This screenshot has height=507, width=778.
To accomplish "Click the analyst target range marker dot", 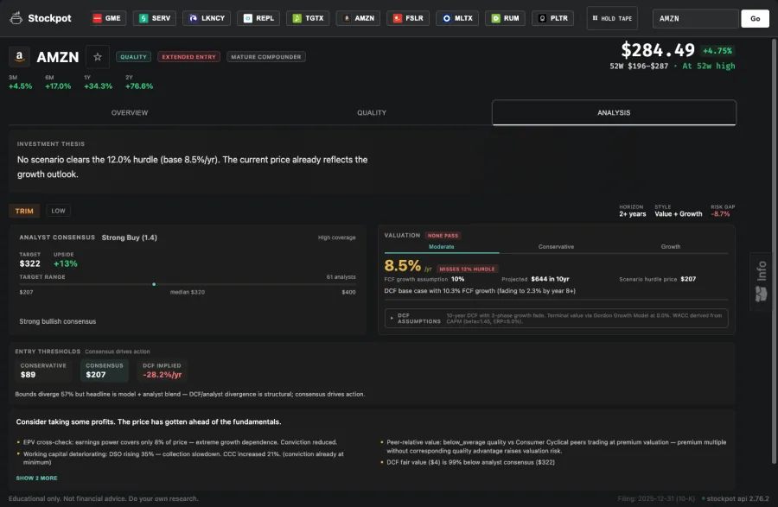I will 154,284.
